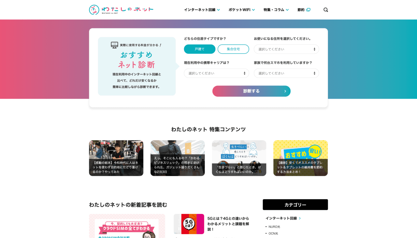Click the chevron icon next to インターネット回線 category
The width and height of the screenshot is (417, 238).
[x=300, y=218]
